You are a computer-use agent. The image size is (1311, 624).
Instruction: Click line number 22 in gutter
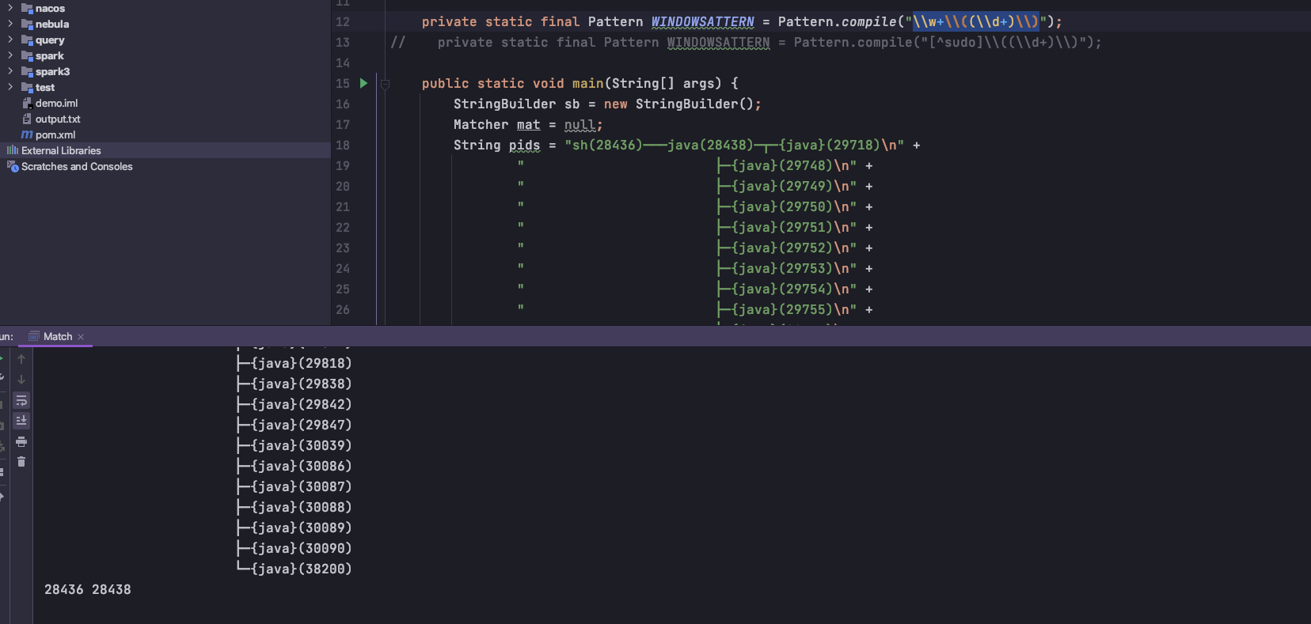click(342, 228)
